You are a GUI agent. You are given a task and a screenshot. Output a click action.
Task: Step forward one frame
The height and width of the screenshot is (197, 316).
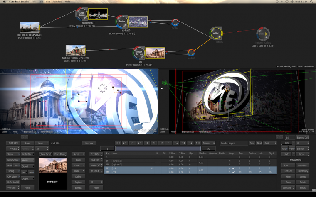[x=161, y=143]
